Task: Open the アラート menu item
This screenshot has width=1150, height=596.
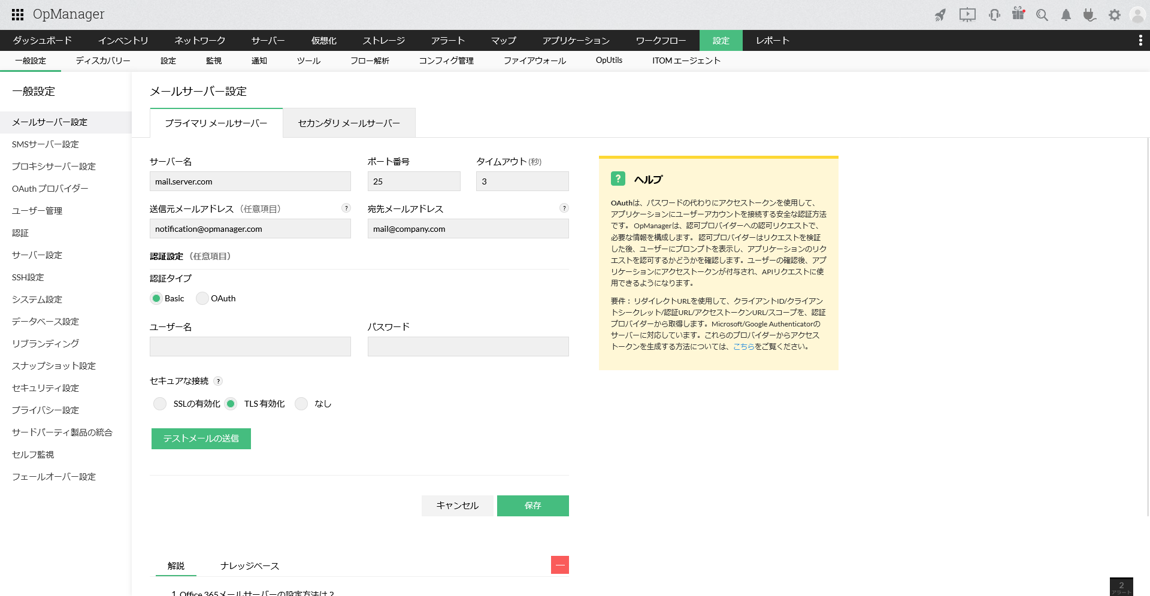Action: coord(447,41)
